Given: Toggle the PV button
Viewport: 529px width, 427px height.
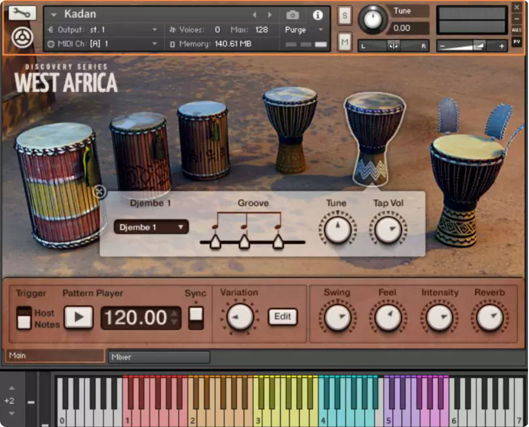Looking at the screenshot, I should (517, 42).
